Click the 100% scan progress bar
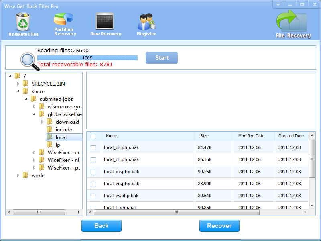The height and width of the screenshot is (241, 321). point(87,58)
